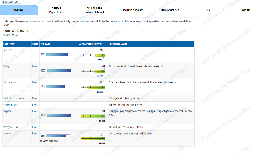260x153 pixels.
Task: Open the Diagnosis section link
Action: click(7, 111)
